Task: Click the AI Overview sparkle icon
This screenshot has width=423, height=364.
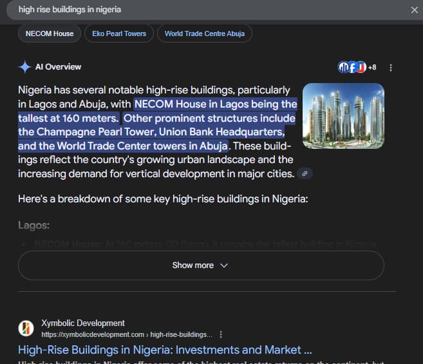Action: [x=24, y=67]
